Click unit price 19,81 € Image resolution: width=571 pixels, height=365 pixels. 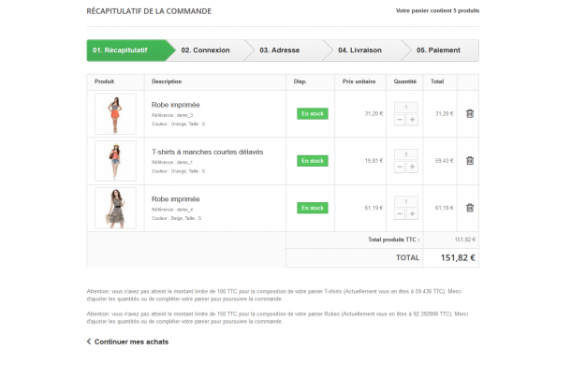click(373, 161)
